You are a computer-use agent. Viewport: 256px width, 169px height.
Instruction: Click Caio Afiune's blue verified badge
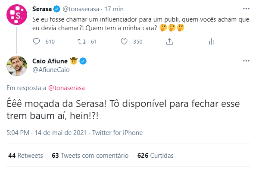83,61
